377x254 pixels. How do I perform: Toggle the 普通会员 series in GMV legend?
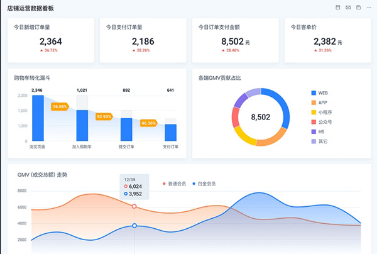pos(175,184)
